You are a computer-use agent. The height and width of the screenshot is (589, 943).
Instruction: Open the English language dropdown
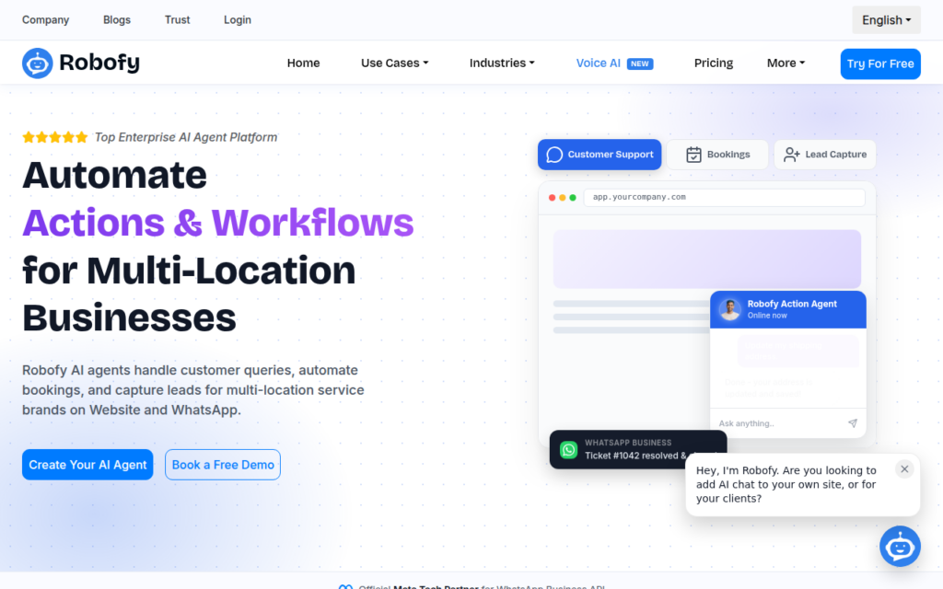coord(886,20)
